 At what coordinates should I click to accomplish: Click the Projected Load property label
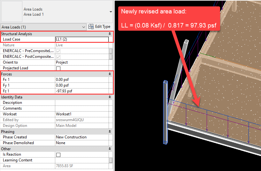pos(15,68)
